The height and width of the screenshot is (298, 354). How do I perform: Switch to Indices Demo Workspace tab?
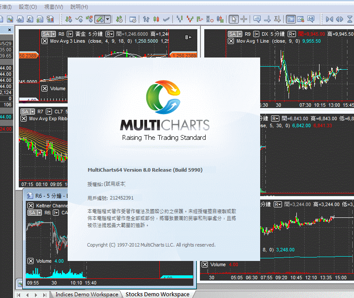87,295
